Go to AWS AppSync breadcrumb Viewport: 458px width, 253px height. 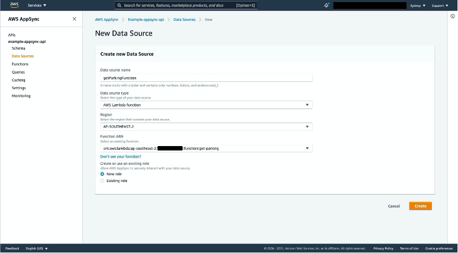(107, 20)
